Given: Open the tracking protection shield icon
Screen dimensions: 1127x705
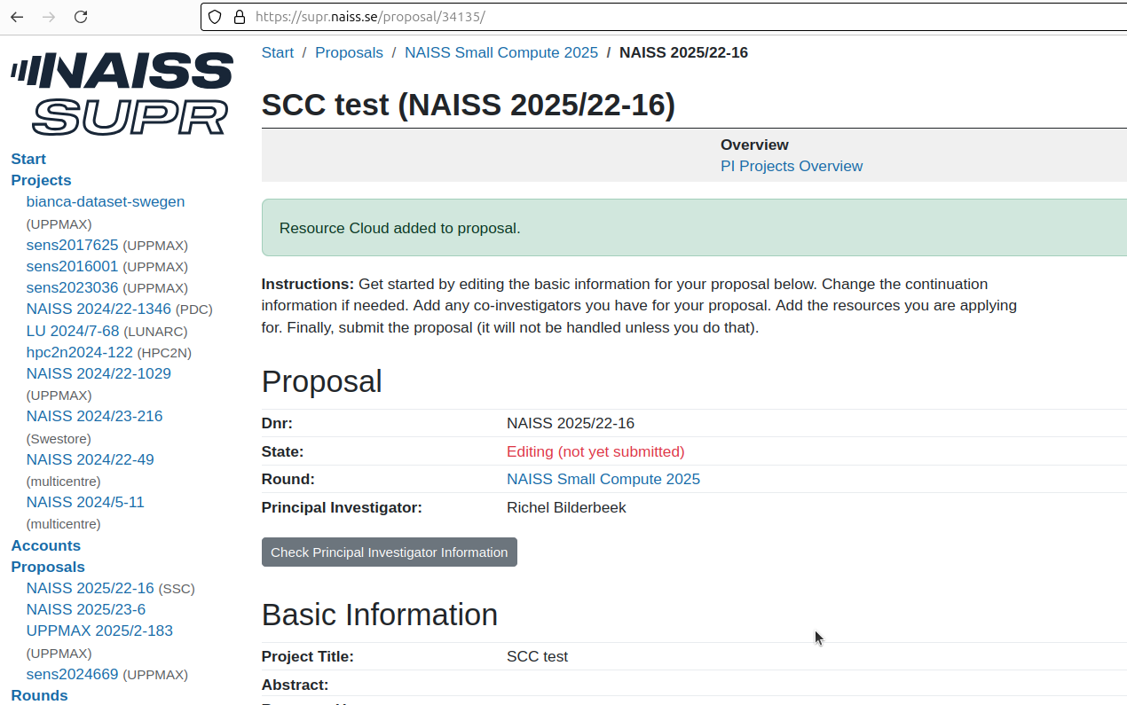Looking at the screenshot, I should pyautogui.click(x=213, y=17).
